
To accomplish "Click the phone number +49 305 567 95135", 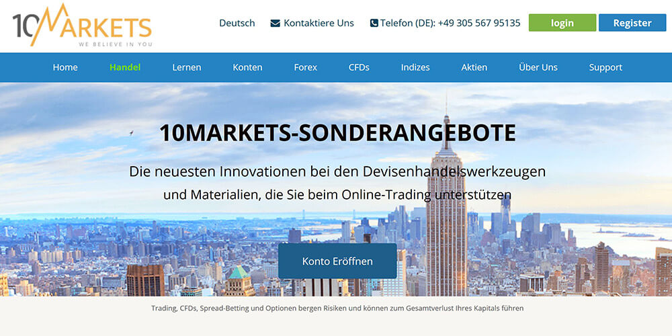I will point(479,23).
